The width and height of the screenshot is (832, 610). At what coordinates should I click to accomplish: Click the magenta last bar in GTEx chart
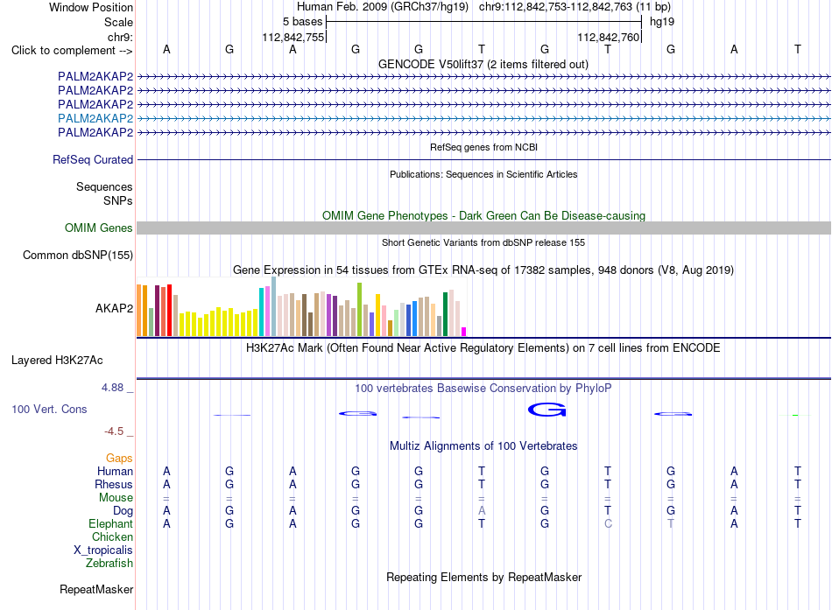[x=464, y=332]
